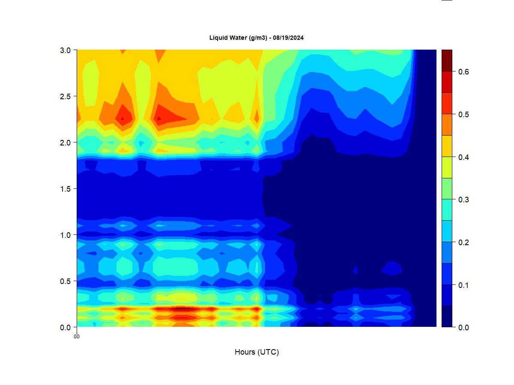
Task: Click the y-axis label 0.5
Action: point(66,281)
